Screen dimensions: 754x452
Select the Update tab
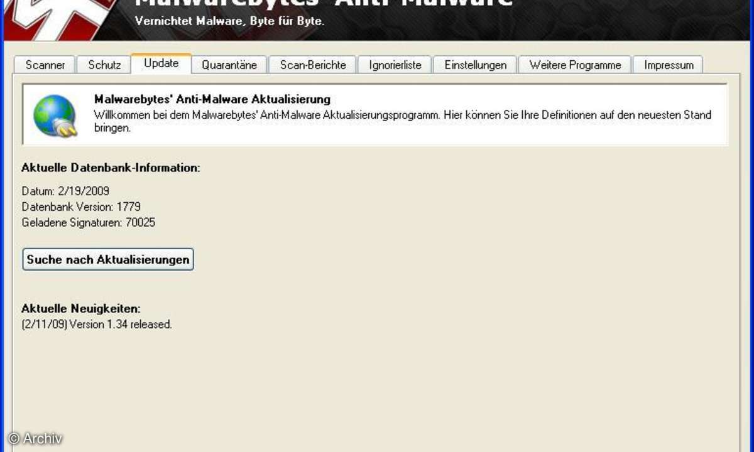click(x=161, y=63)
